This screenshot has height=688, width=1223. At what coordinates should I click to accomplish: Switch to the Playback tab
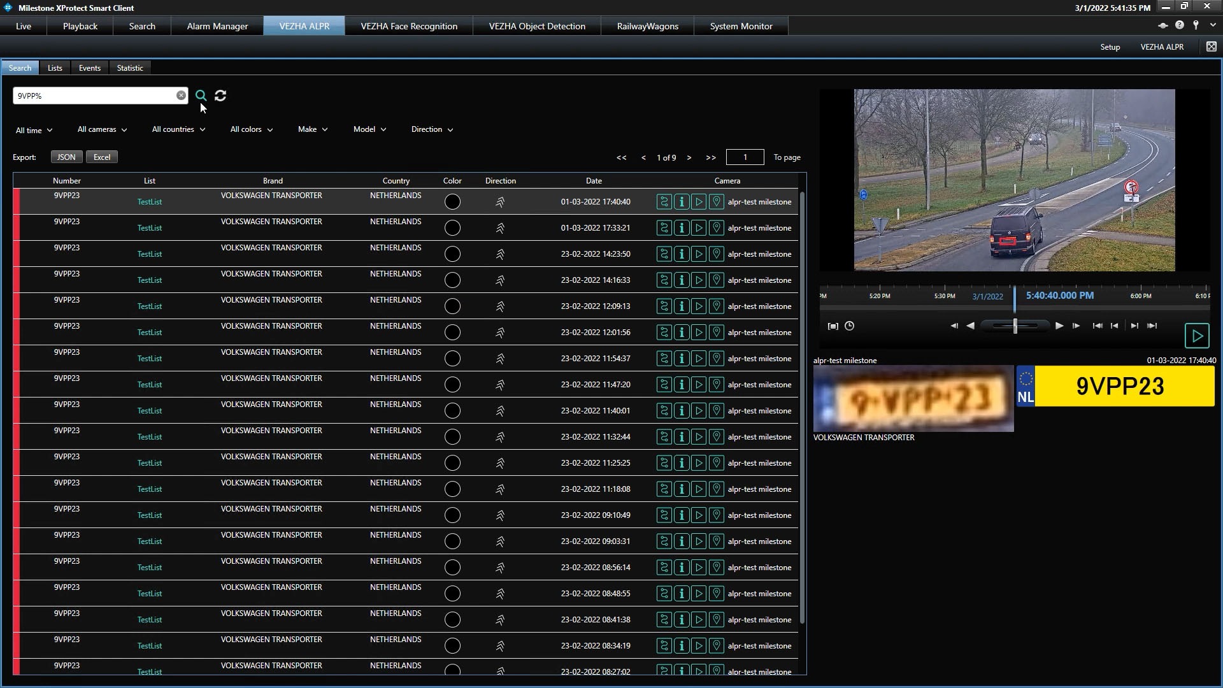80,26
